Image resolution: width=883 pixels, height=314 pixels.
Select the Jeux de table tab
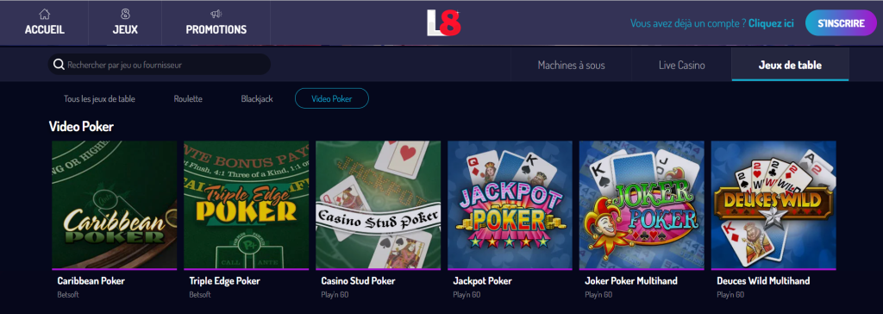click(x=790, y=65)
